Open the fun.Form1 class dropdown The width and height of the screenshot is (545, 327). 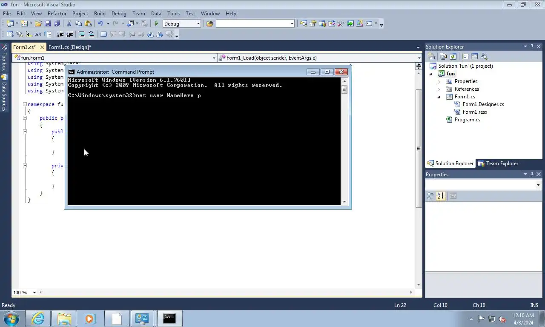[x=214, y=58]
